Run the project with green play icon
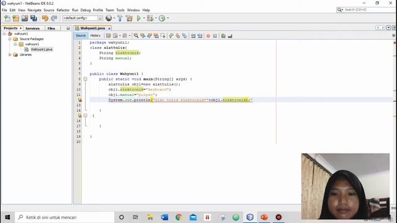397x223 pixels. tap(139, 18)
